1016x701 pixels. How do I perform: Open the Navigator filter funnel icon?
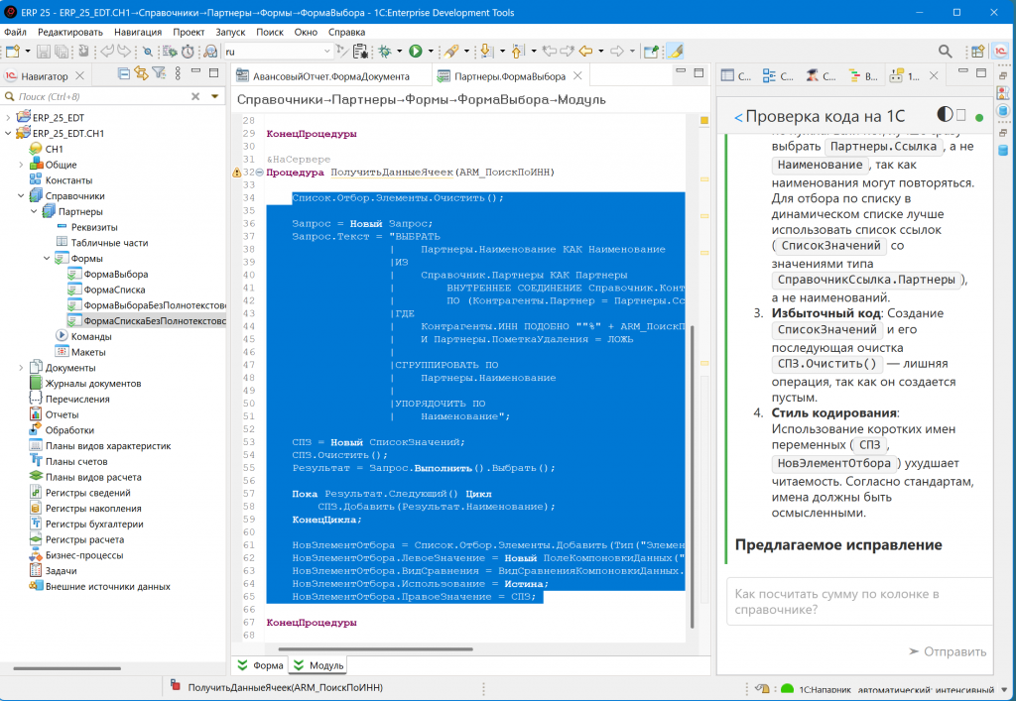pyautogui.click(x=158, y=74)
